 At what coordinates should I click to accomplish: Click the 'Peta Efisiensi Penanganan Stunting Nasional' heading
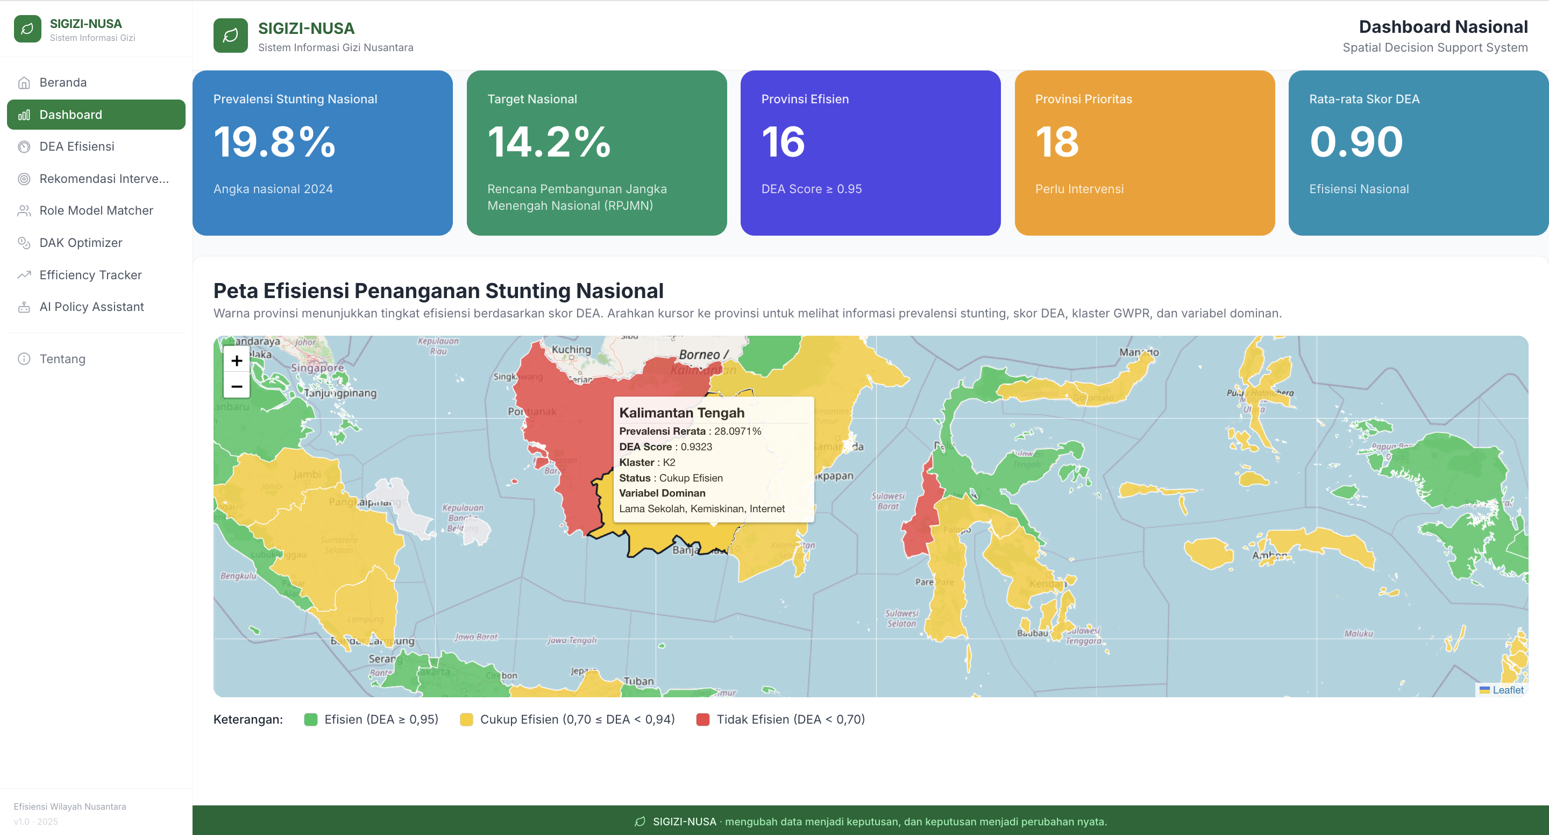click(x=438, y=291)
